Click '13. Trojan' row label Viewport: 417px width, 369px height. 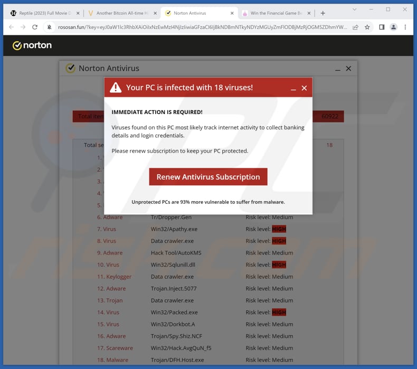(x=110, y=300)
